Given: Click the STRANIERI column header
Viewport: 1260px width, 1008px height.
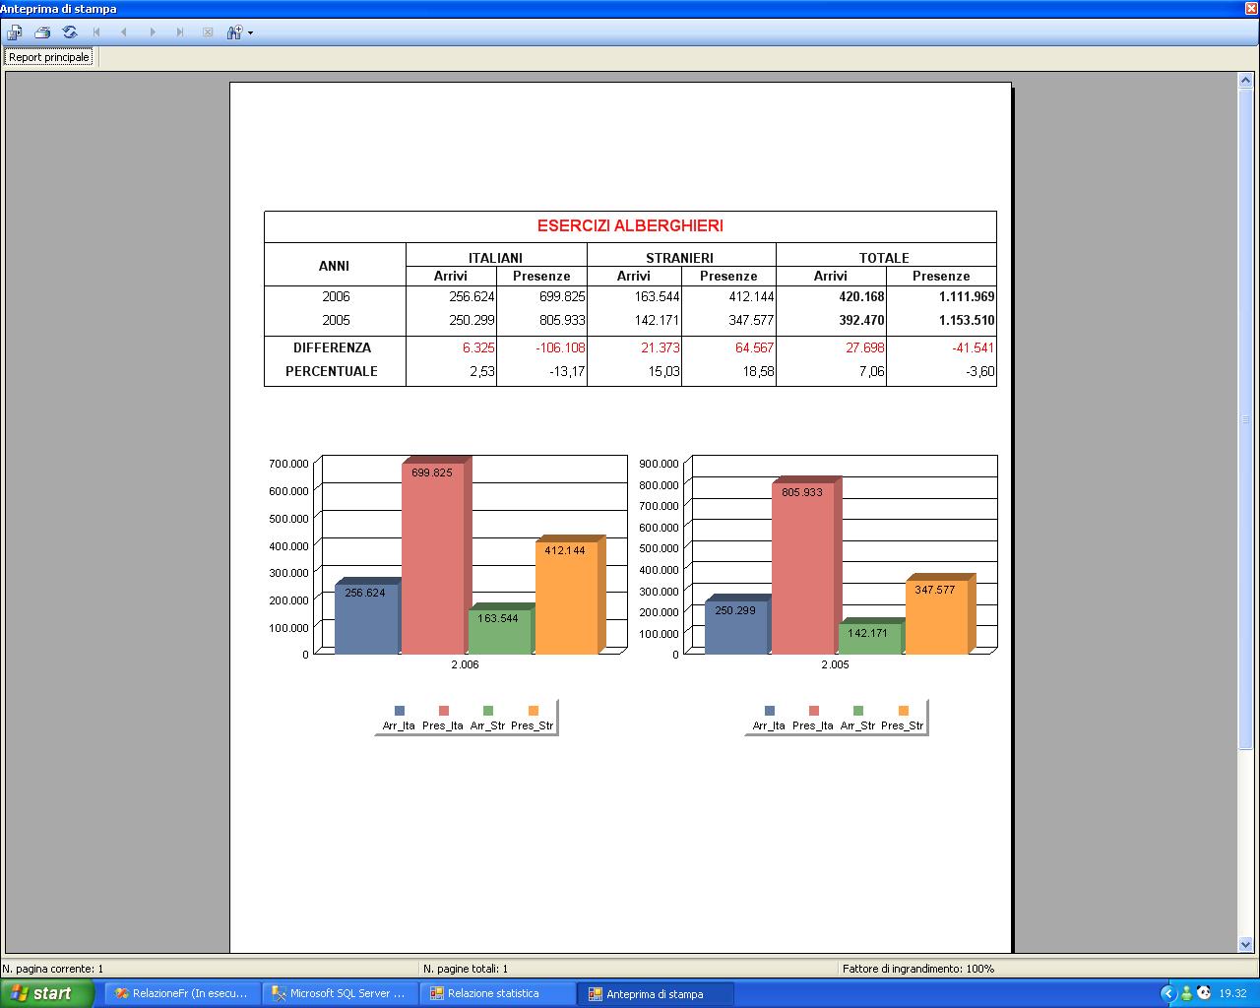Looking at the screenshot, I should coord(680,258).
